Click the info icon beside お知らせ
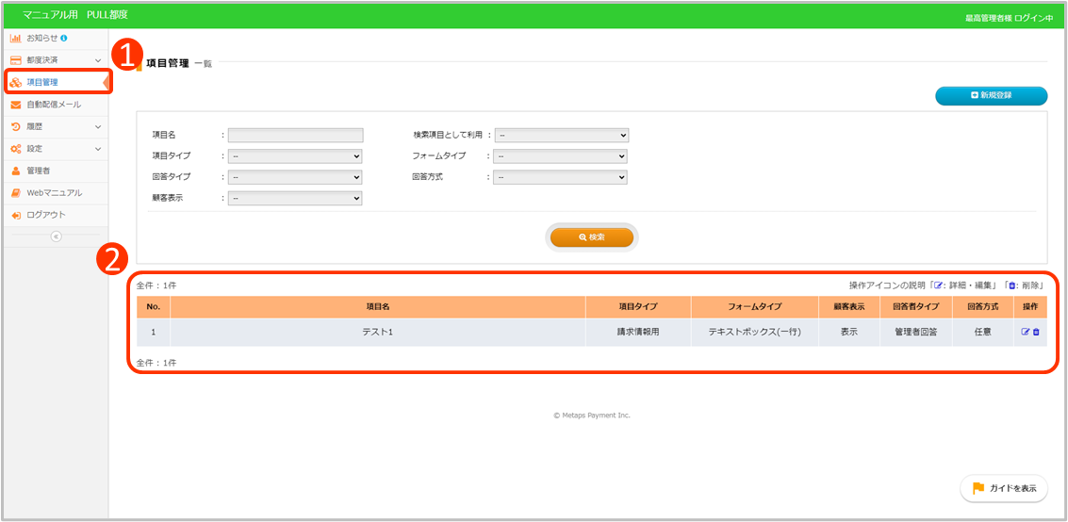The height and width of the screenshot is (522, 1068). (x=64, y=38)
